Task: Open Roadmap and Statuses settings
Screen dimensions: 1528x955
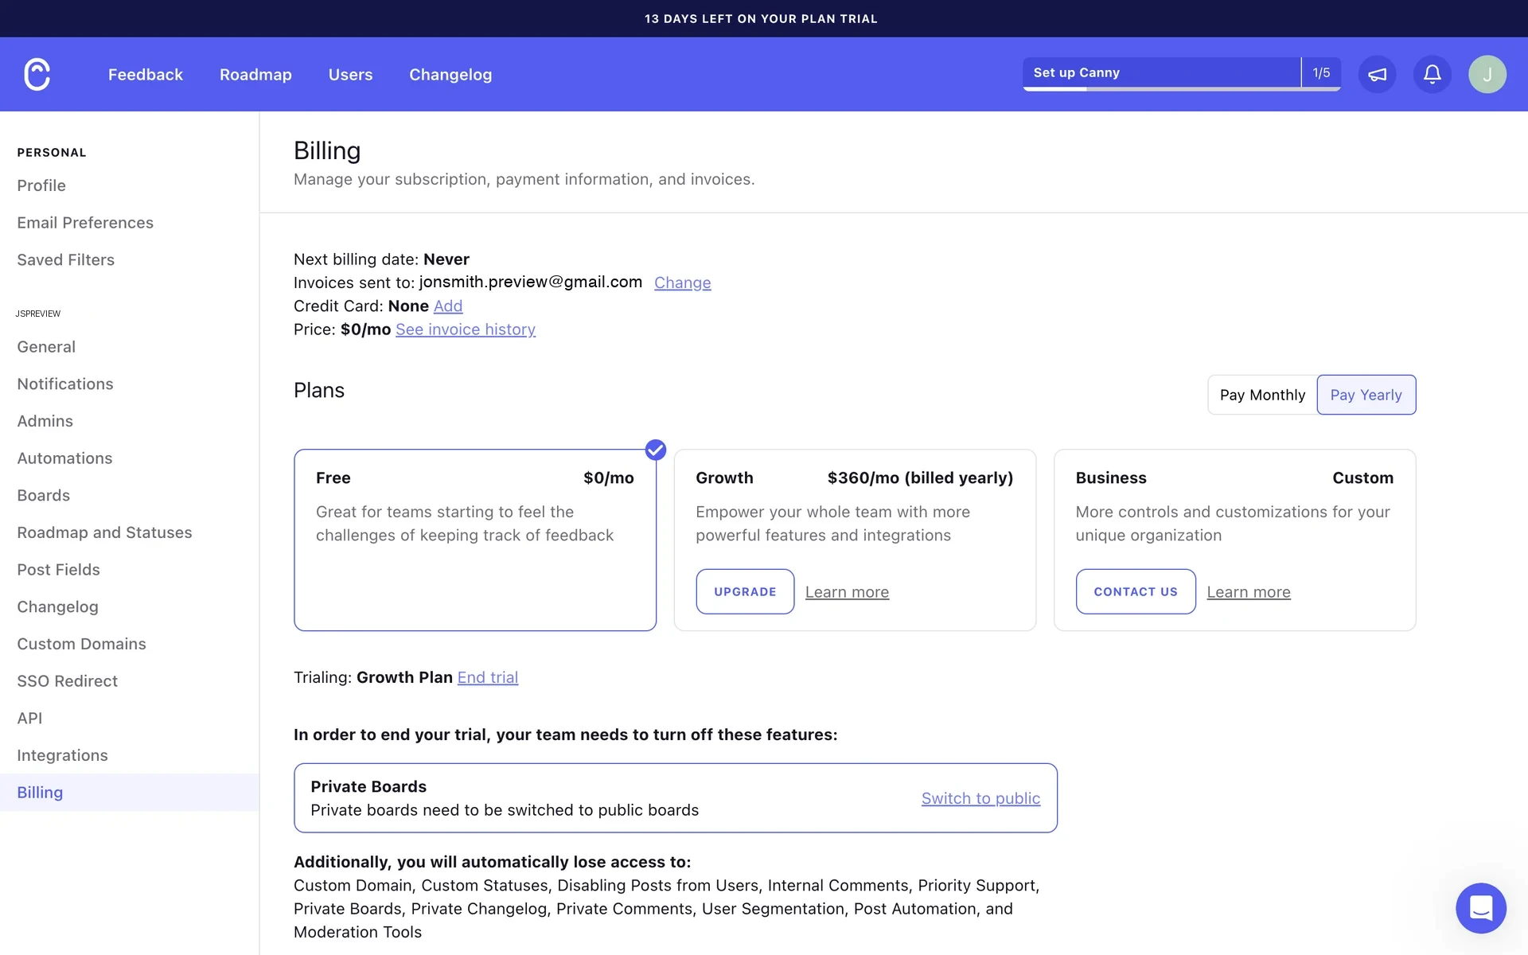Action: tap(104, 532)
